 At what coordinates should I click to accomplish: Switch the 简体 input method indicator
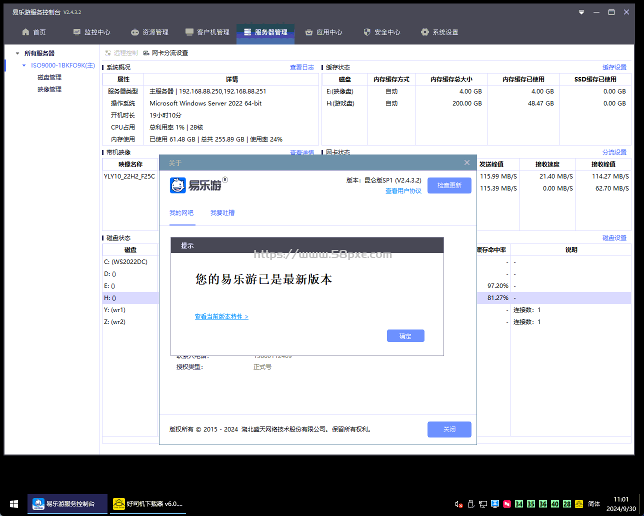coord(594,504)
